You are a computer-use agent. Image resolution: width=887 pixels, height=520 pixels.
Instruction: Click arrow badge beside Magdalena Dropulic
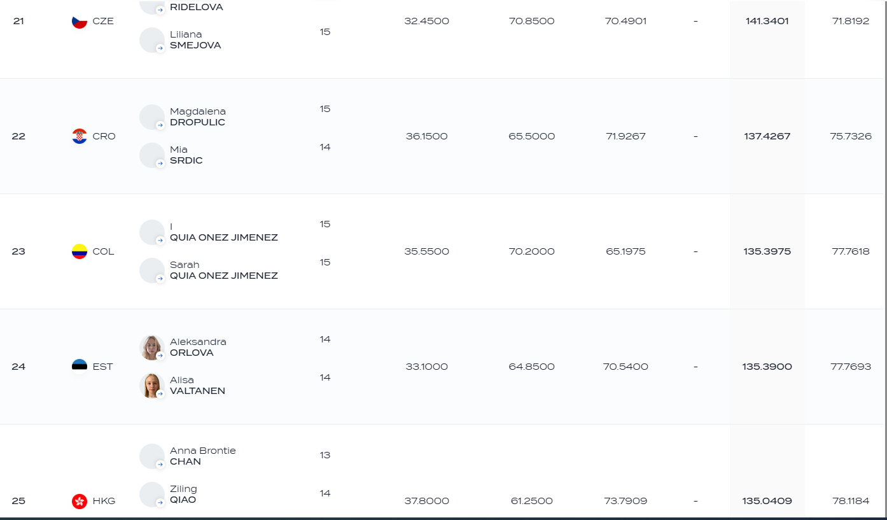[160, 125]
